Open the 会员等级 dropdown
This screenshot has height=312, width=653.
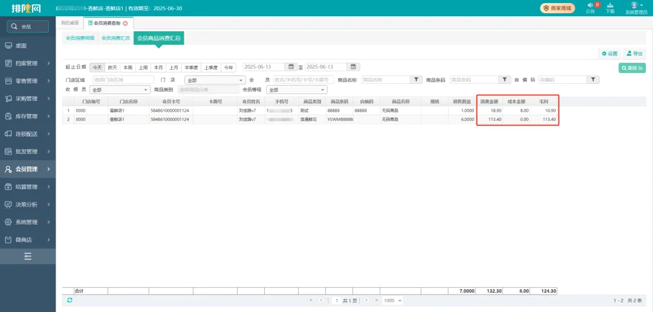click(x=296, y=90)
